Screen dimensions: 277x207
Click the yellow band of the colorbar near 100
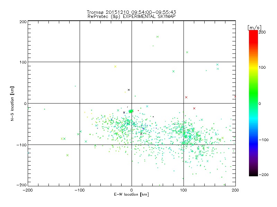pyautogui.click(x=253, y=68)
